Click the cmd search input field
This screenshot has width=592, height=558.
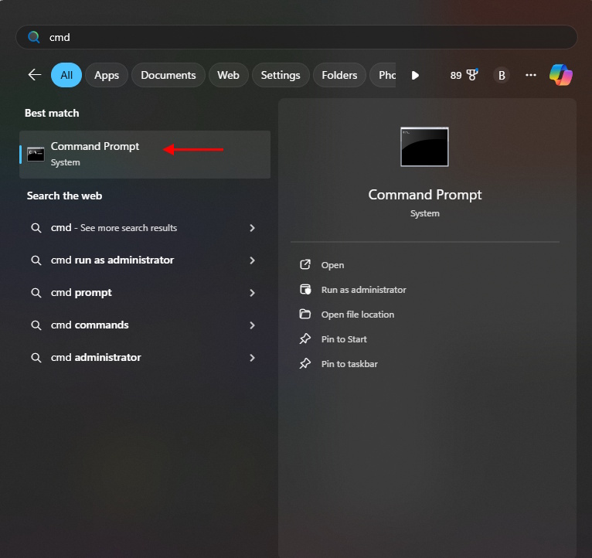(296, 37)
